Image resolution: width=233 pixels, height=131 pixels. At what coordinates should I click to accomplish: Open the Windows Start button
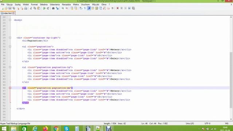(x=4, y=128)
